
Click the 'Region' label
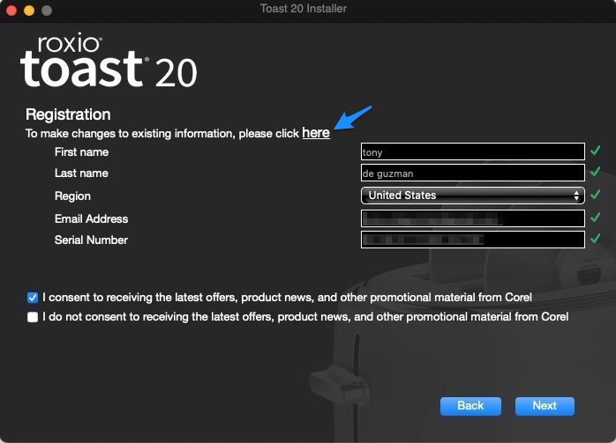[72, 196]
